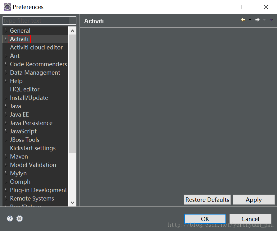Image resolution: width=277 pixels, height=231 pixels.
Task: Select Ant in the tree
Action: coord(15,56)
